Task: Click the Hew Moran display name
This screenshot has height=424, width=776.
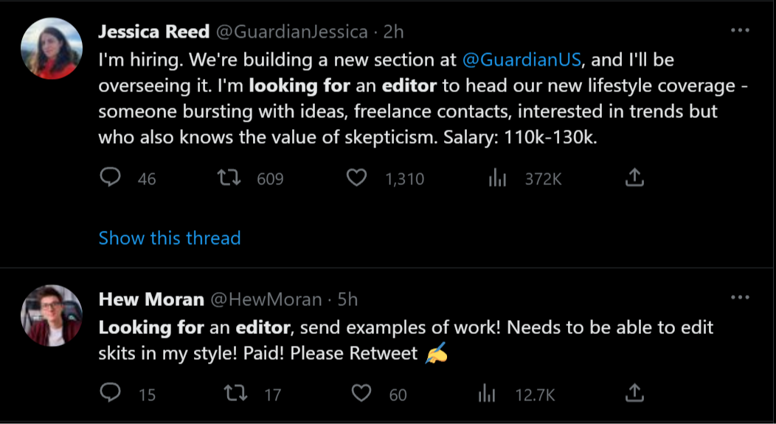Action: pos(151,299)
